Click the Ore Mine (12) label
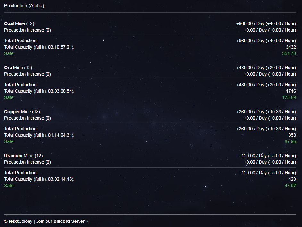Image resolution: width=302 pixels, height=227 pixels. click(18, 68)
